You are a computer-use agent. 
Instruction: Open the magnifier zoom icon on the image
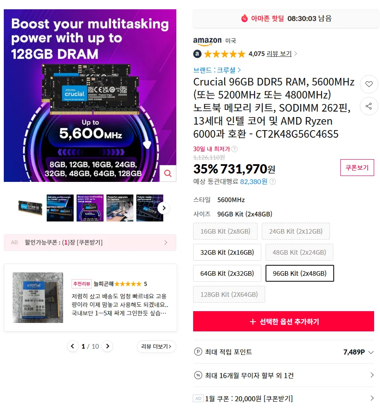(168, 173)
